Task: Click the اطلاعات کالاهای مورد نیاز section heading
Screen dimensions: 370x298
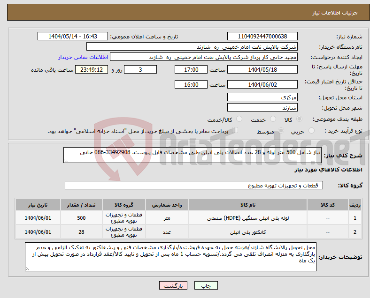Action: tap(328, 170)
